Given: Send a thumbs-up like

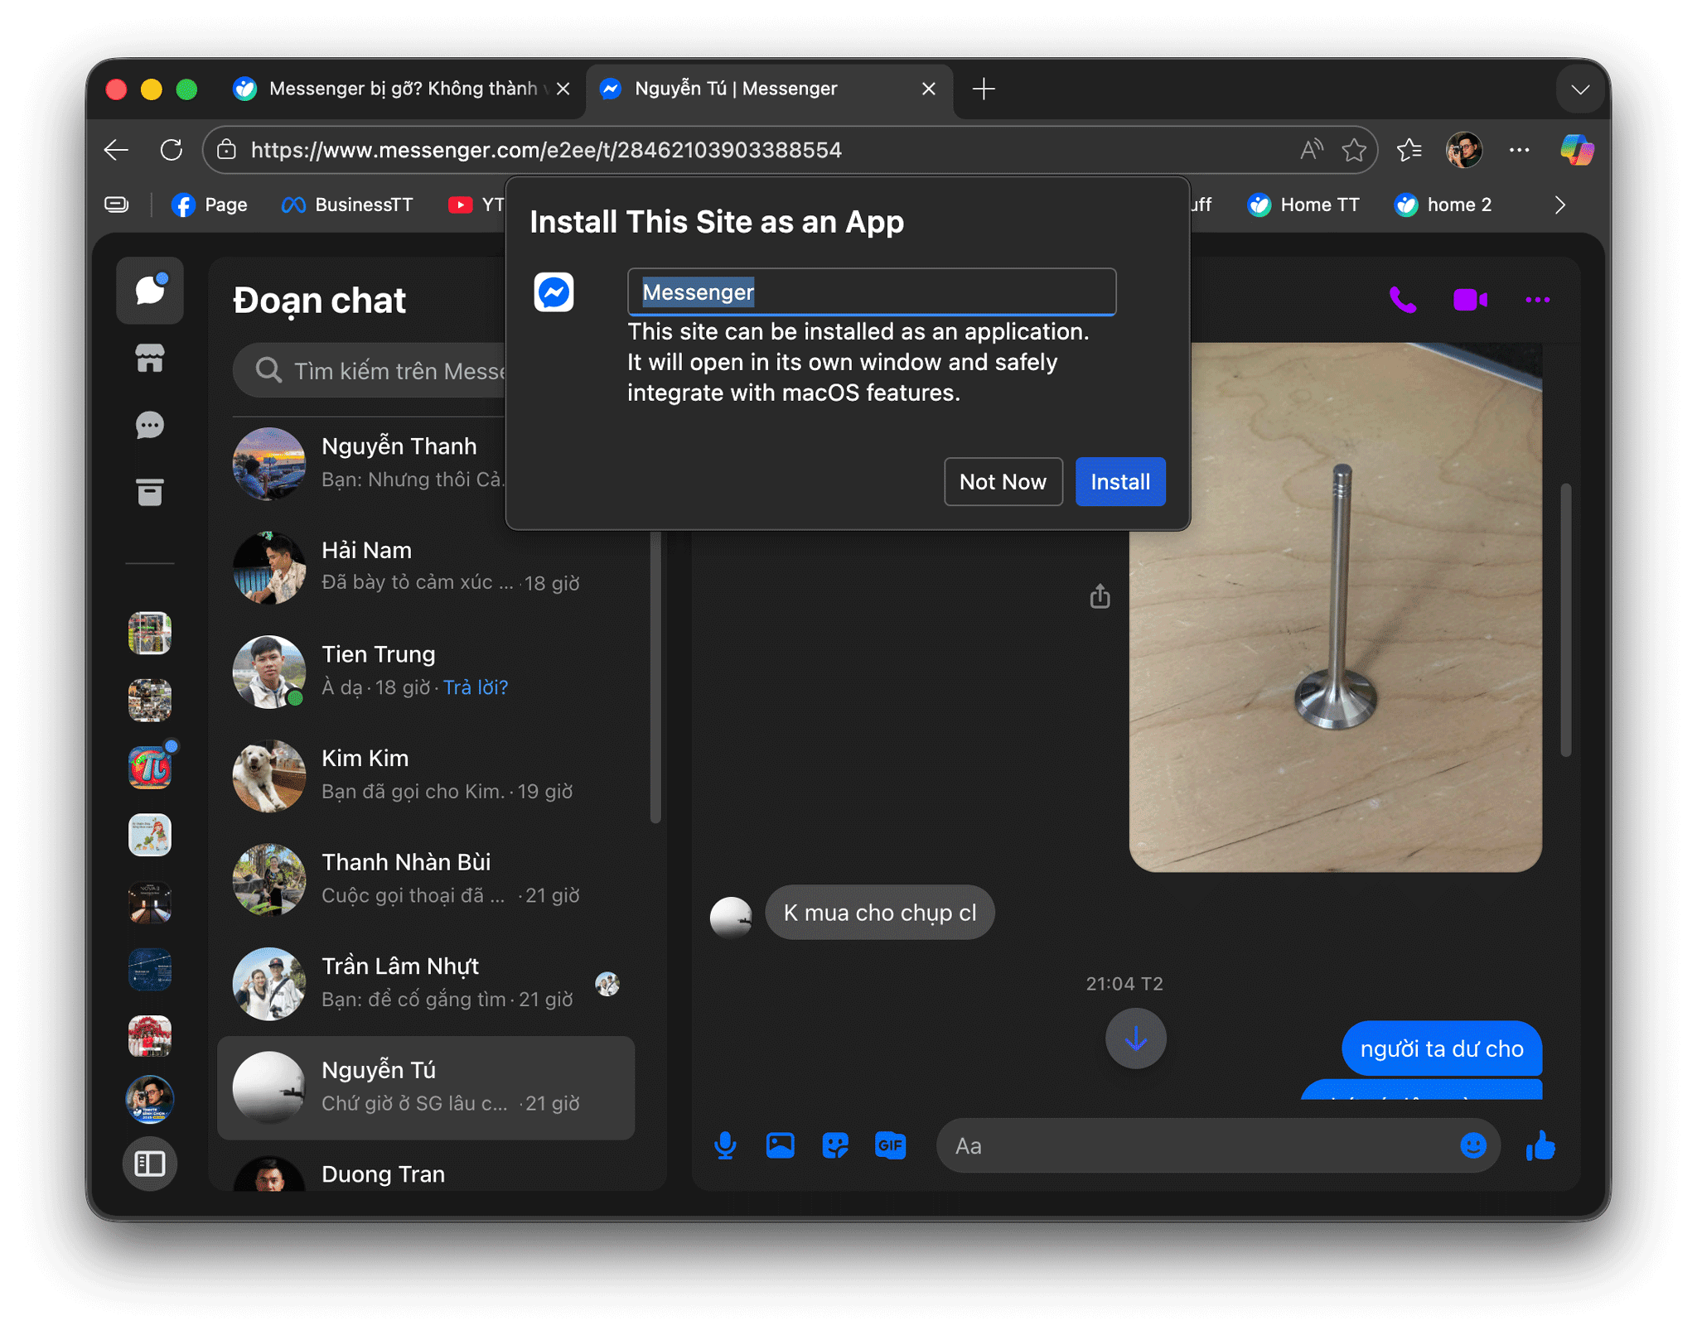Looking at the screenshot, I should coord(1540,1146).
